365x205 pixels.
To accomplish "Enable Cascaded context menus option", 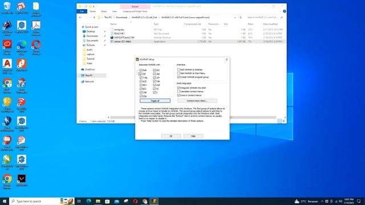I will pos(179,92).
